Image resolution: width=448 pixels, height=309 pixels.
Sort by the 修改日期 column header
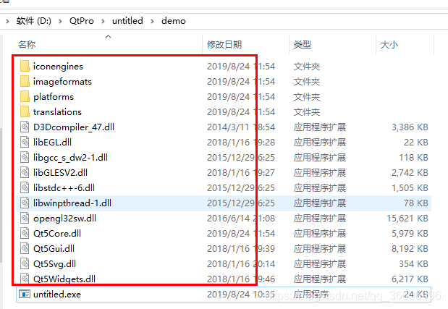point(224,45)
